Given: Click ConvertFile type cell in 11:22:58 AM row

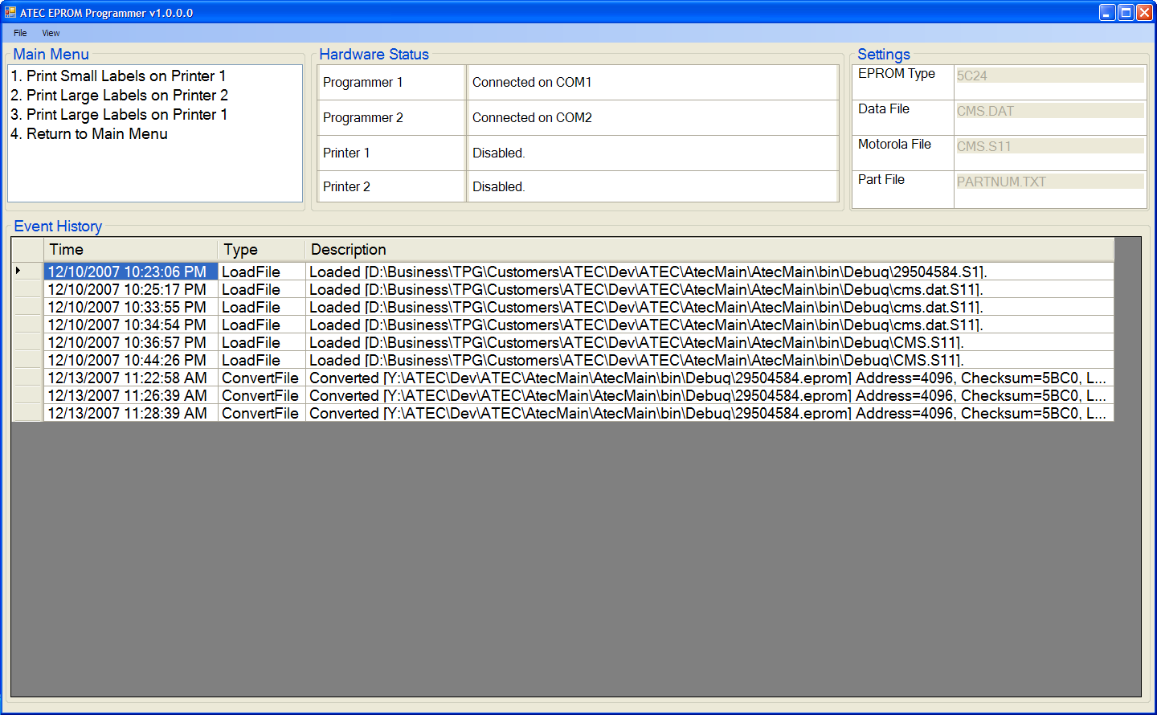Looking at the screenshot, I should 261,378.
